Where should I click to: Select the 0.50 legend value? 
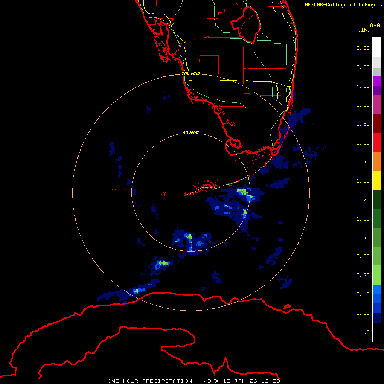point(363,256)
